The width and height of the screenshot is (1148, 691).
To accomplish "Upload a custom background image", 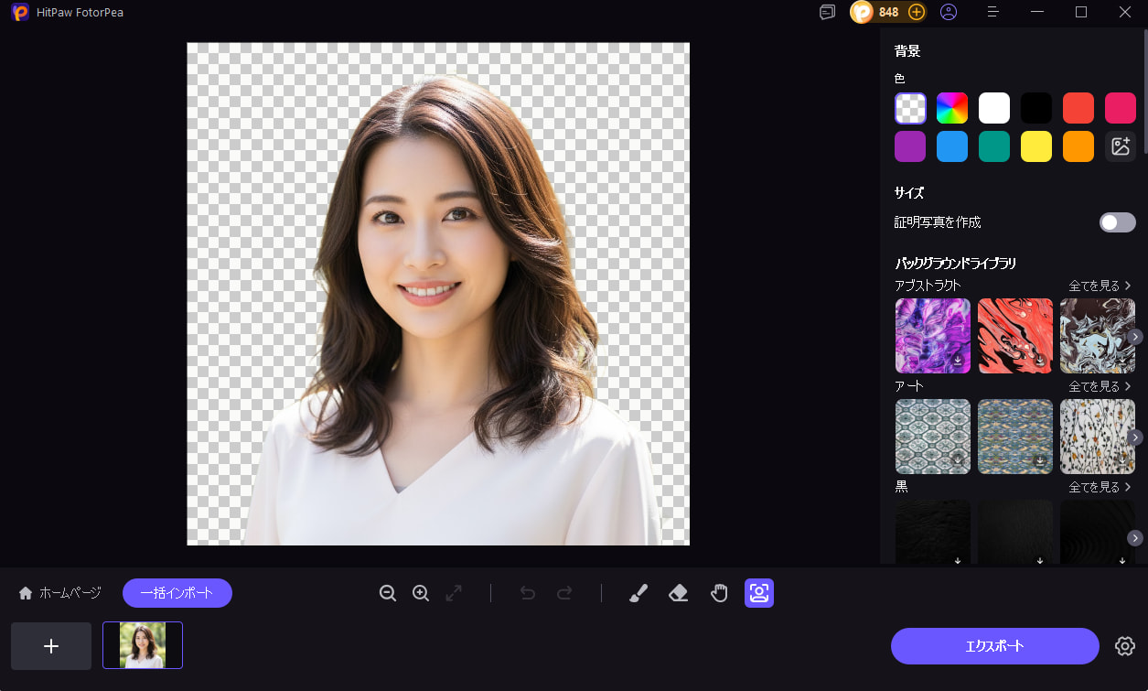I will coord(1120,146).
